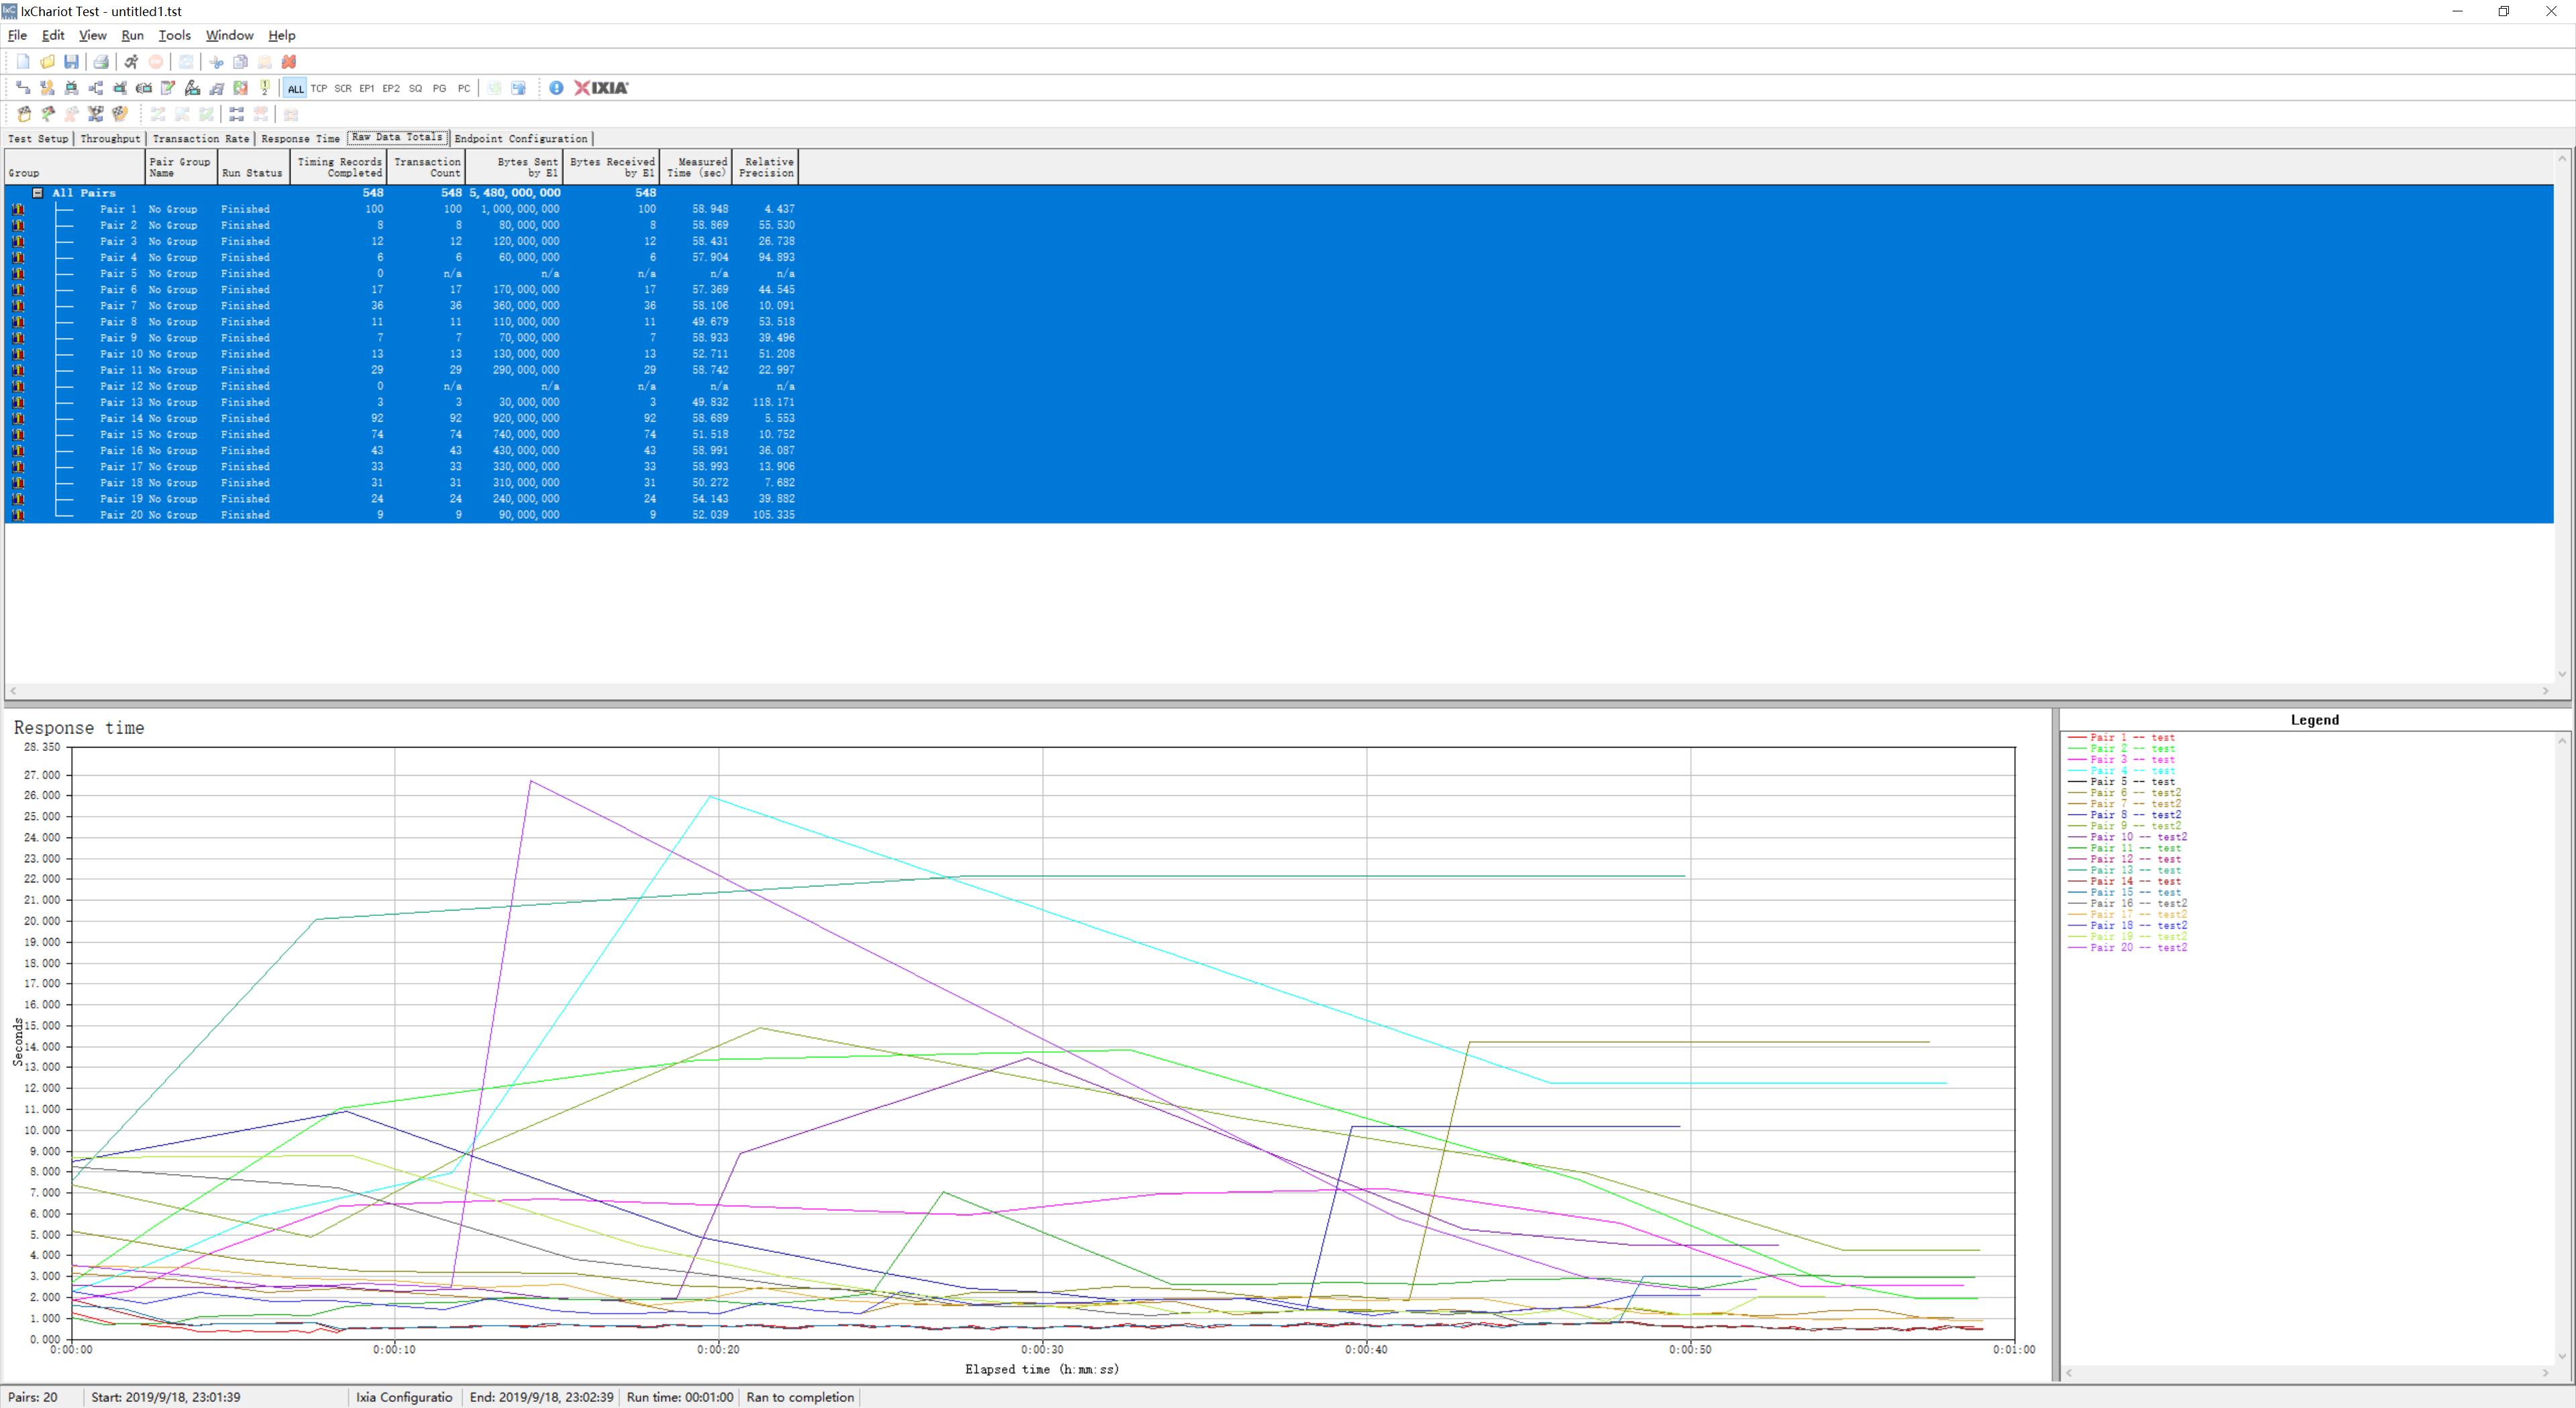
Task: Click the Print icon in toolbar
Action: [101, 62]
